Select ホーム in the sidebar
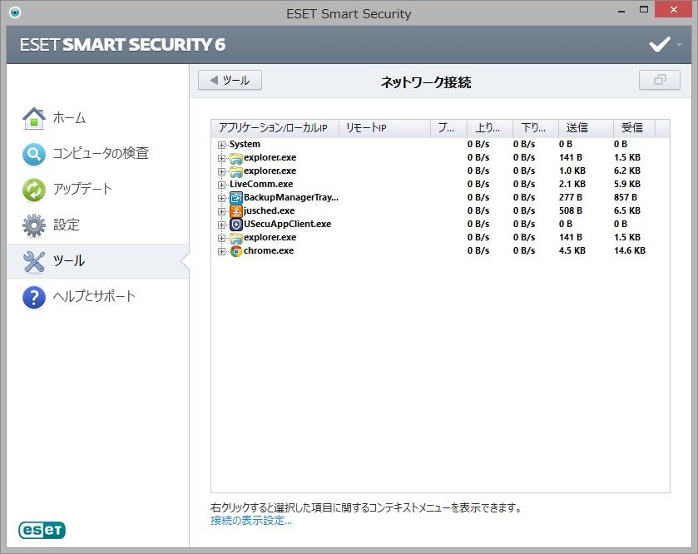This screenshot has height=554, width=698. point(69,118)
